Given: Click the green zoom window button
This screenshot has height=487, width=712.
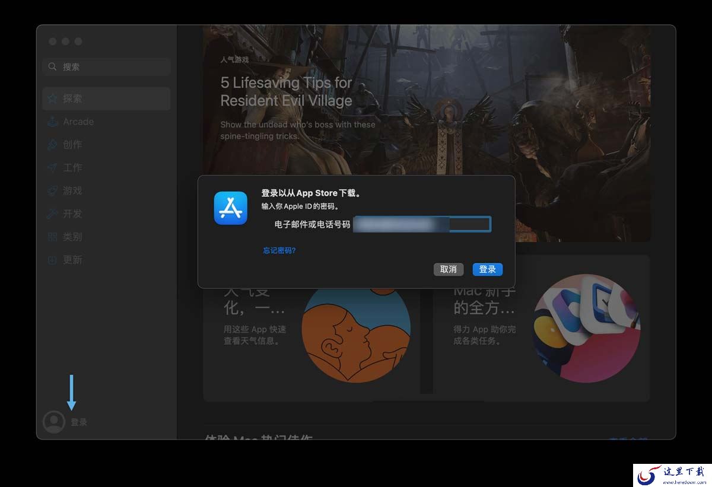Looking at the screenshot, I should [78, 41].
